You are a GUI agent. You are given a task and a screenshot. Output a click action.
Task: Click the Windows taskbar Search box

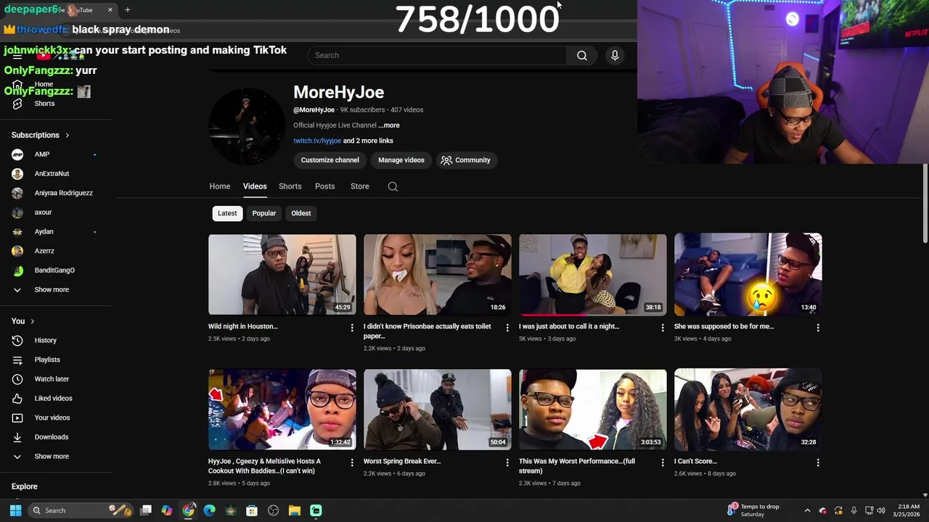pos(81,510)
